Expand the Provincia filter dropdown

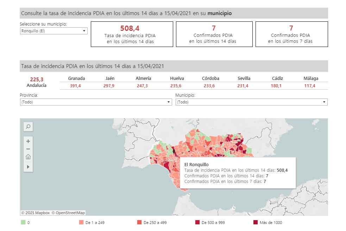tap(96, 102)
